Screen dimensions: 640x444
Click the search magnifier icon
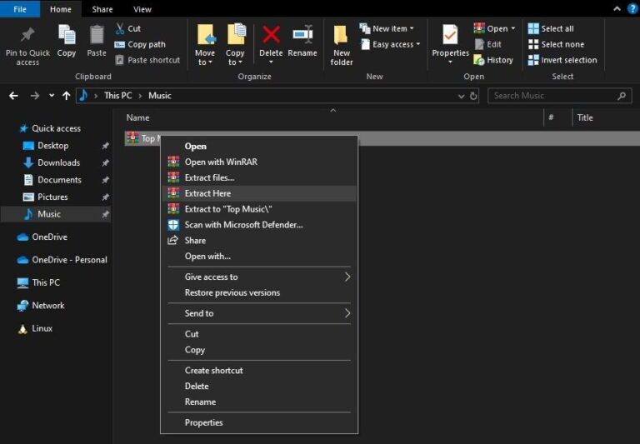click(x=622, y=96)
